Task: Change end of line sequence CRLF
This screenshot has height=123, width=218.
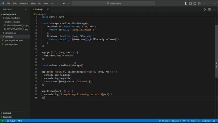Action: 193,121
